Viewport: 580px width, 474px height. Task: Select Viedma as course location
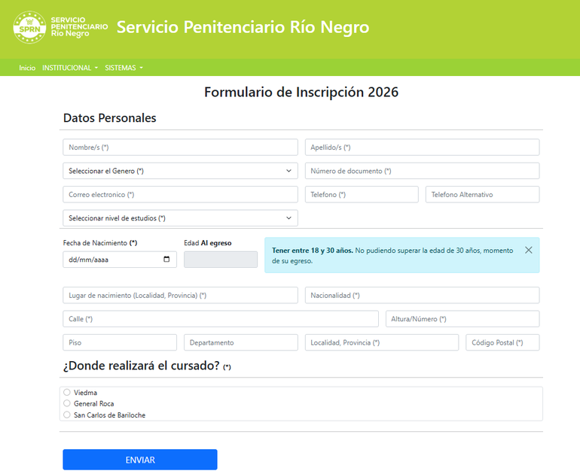pos(67,392)
